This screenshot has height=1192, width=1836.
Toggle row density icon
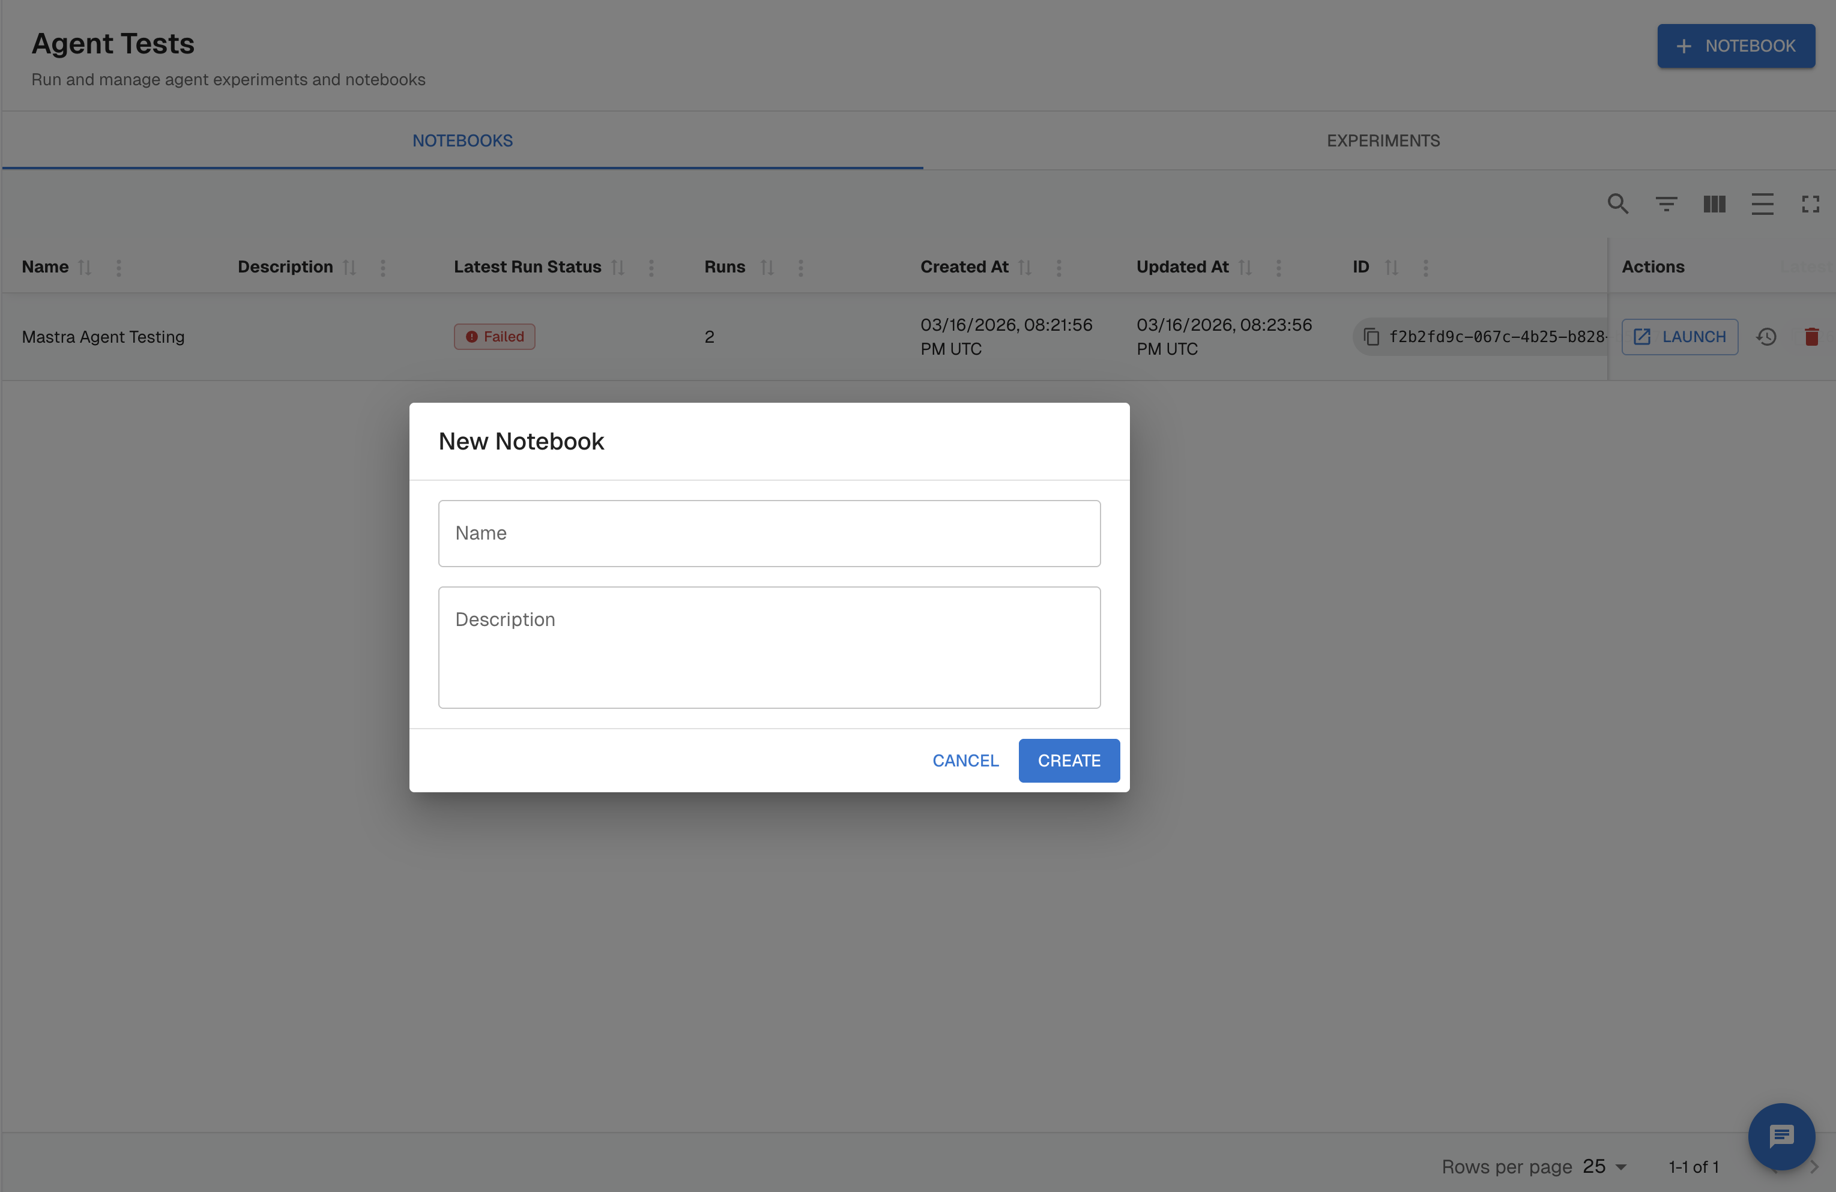click(x=1762, y=204)
